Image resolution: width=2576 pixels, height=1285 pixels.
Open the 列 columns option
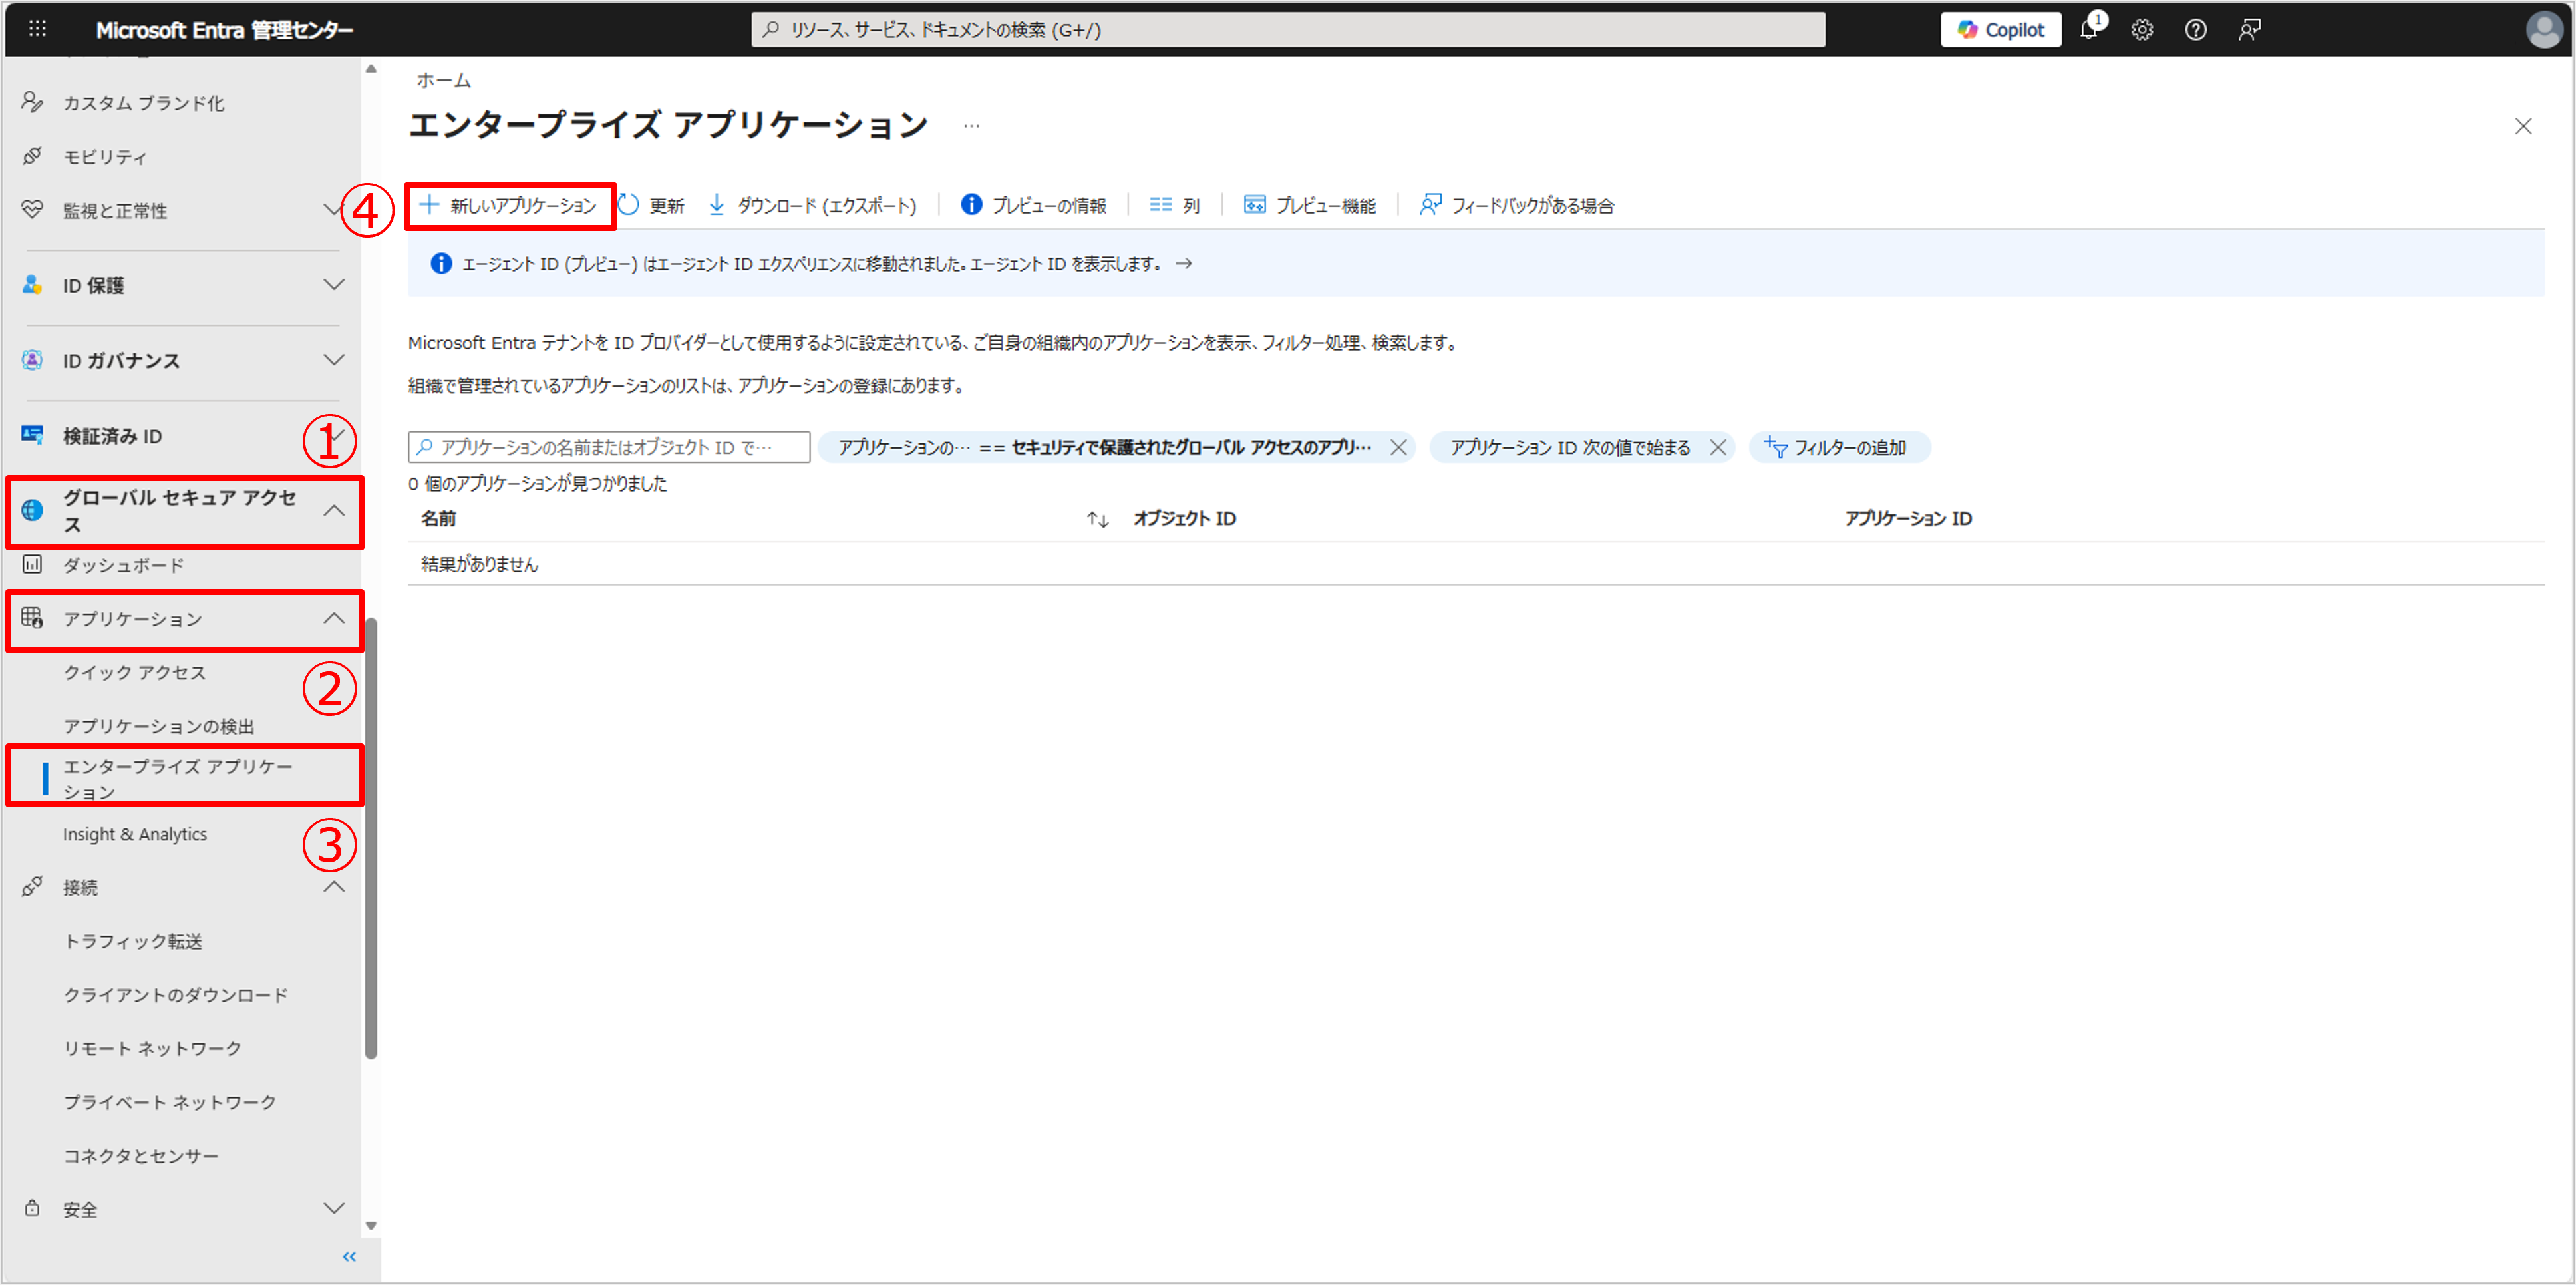point(1175,205)
